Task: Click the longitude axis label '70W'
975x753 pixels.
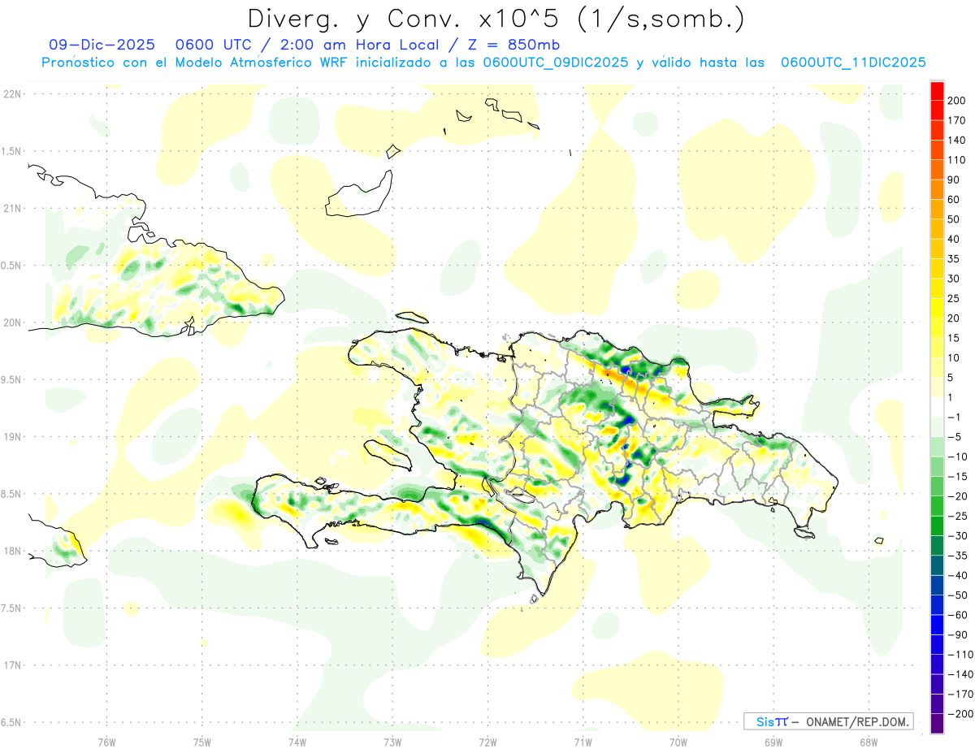Action: point(678,742)
